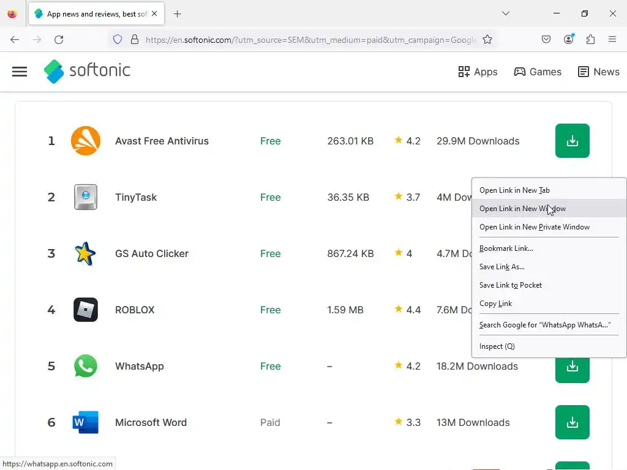
Task: Close the App news and reviews tab
Action: [x=154, y=13]
